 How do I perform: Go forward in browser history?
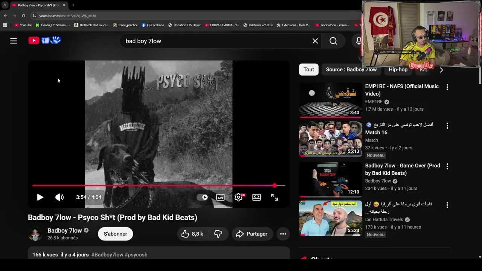click(14, 16)
